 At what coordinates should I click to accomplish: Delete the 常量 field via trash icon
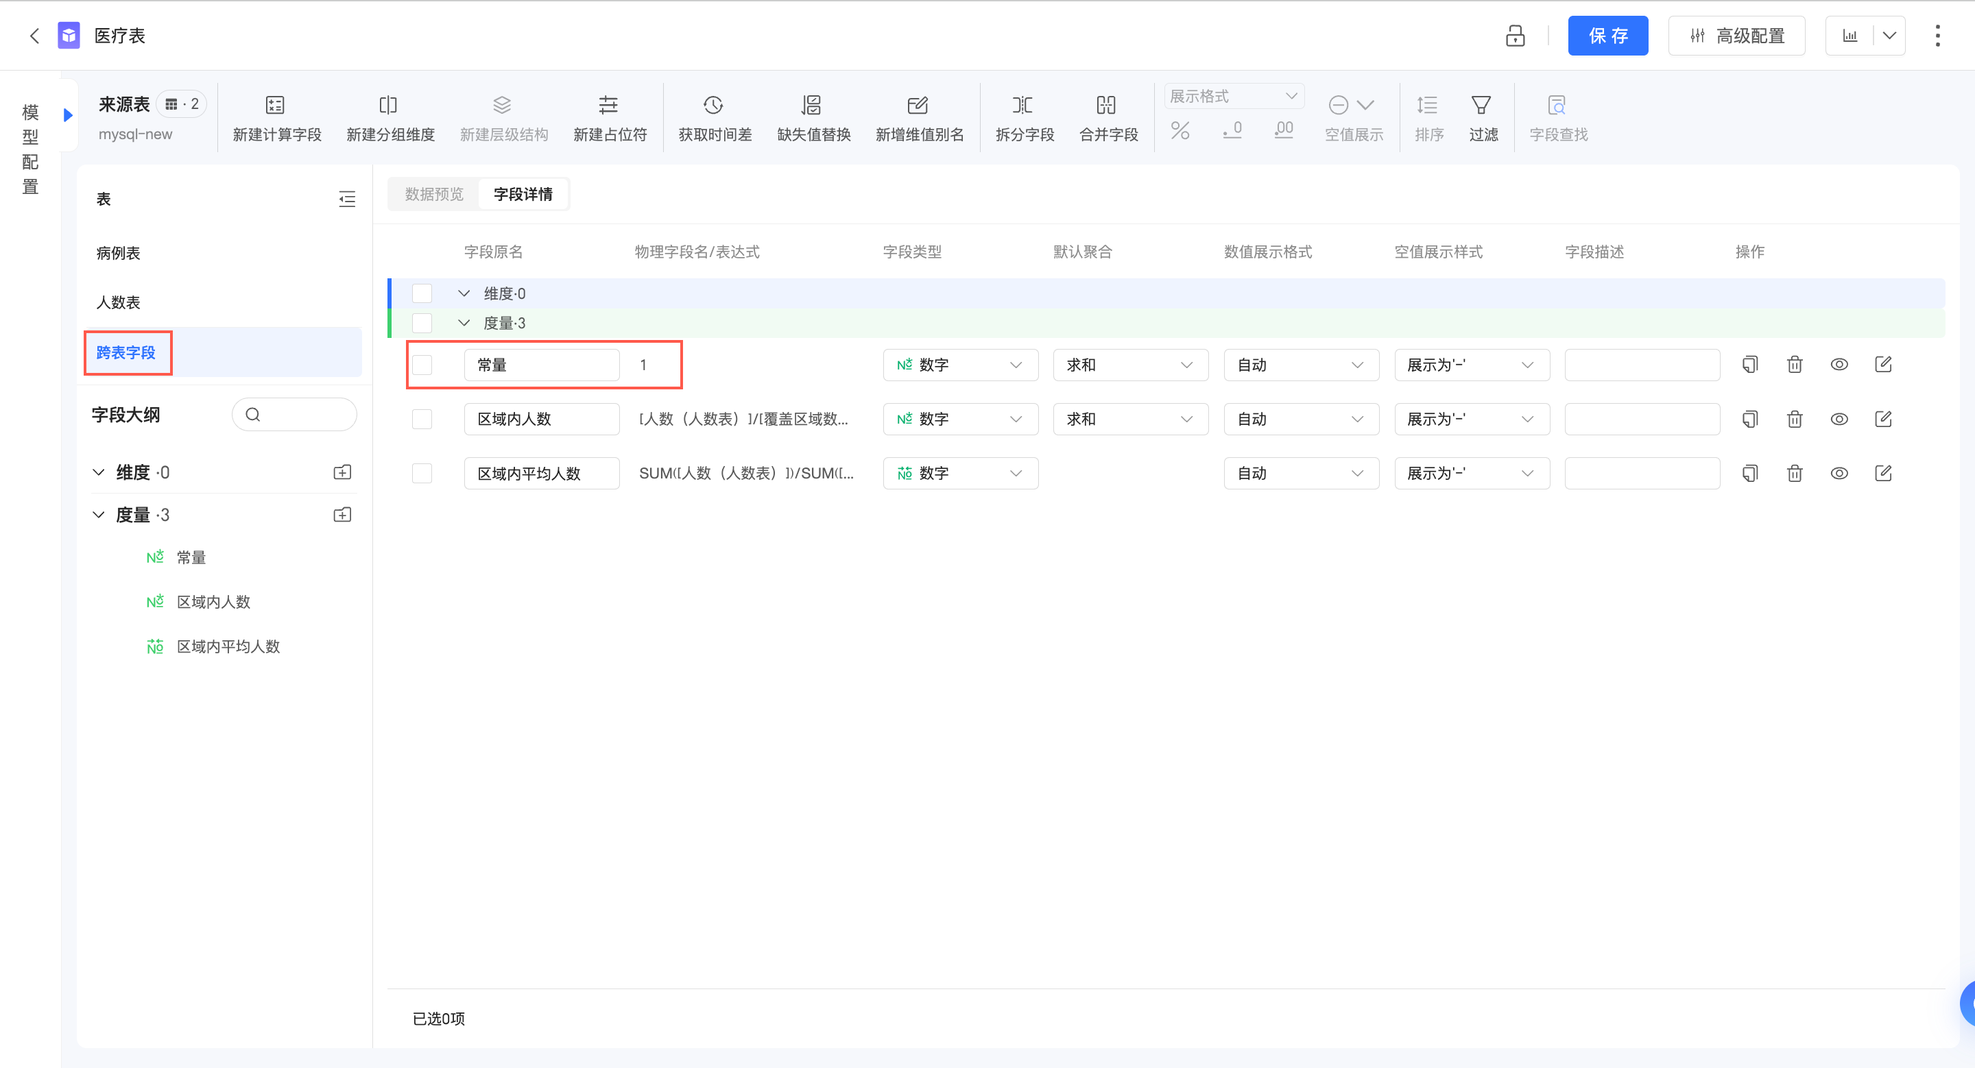point(1795,365)
